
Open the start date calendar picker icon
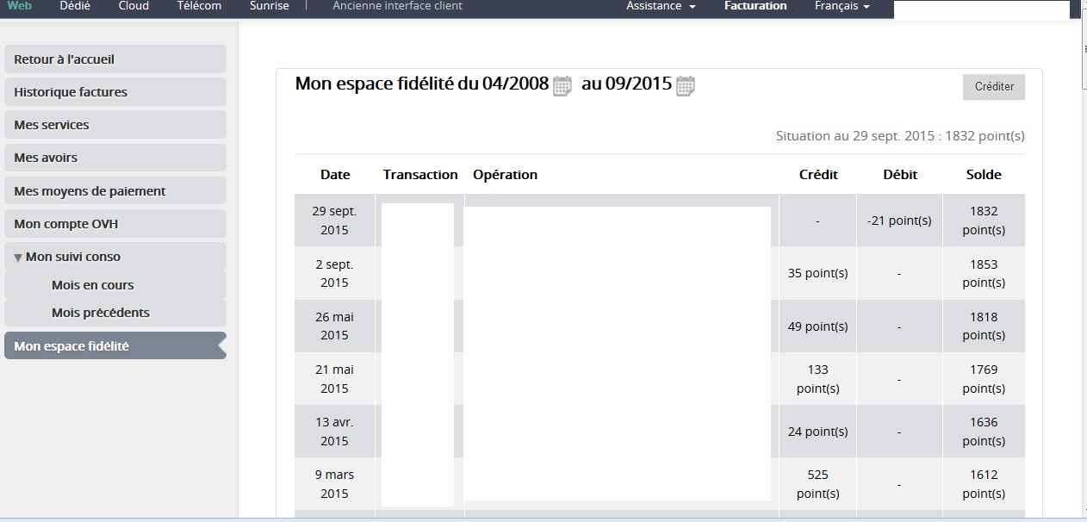562,85
